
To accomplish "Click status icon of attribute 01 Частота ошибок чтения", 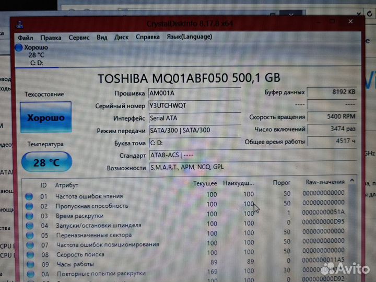I will coord(29,196).
